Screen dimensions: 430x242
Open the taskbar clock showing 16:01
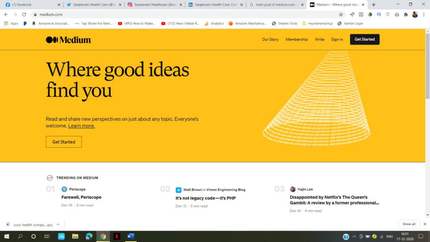(x=405, y=236)
